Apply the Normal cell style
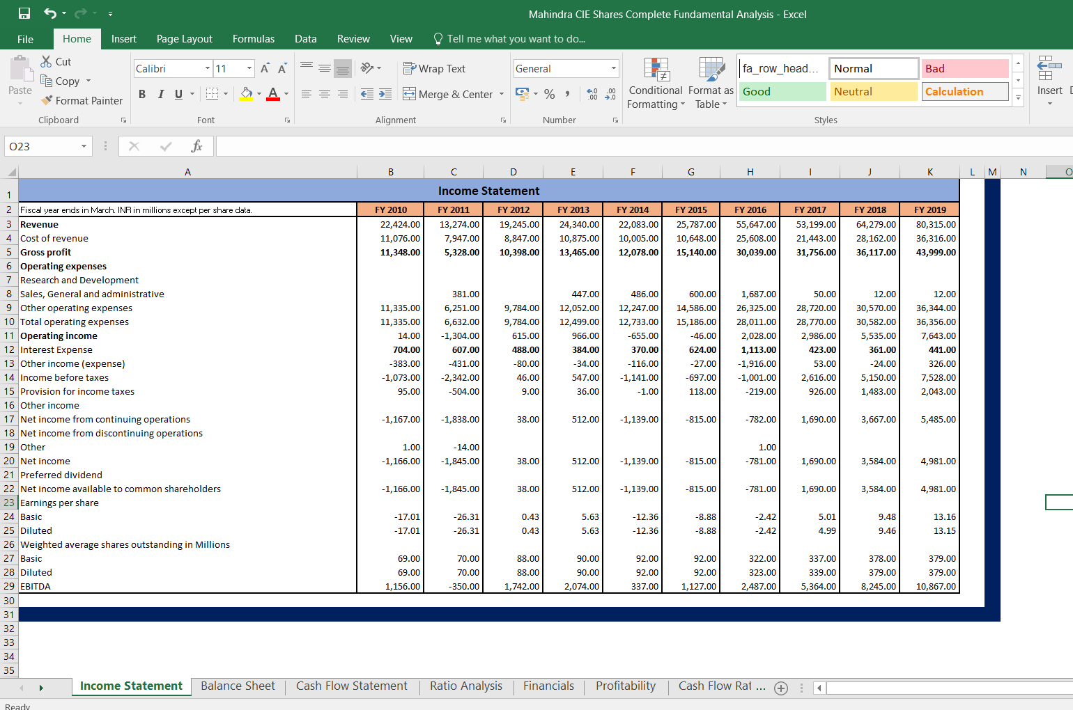The width and height of the screenshot is (1073, 710). click(874, 68)
